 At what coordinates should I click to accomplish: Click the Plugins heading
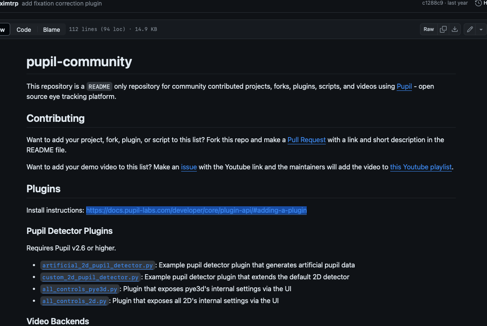point(43,188)
